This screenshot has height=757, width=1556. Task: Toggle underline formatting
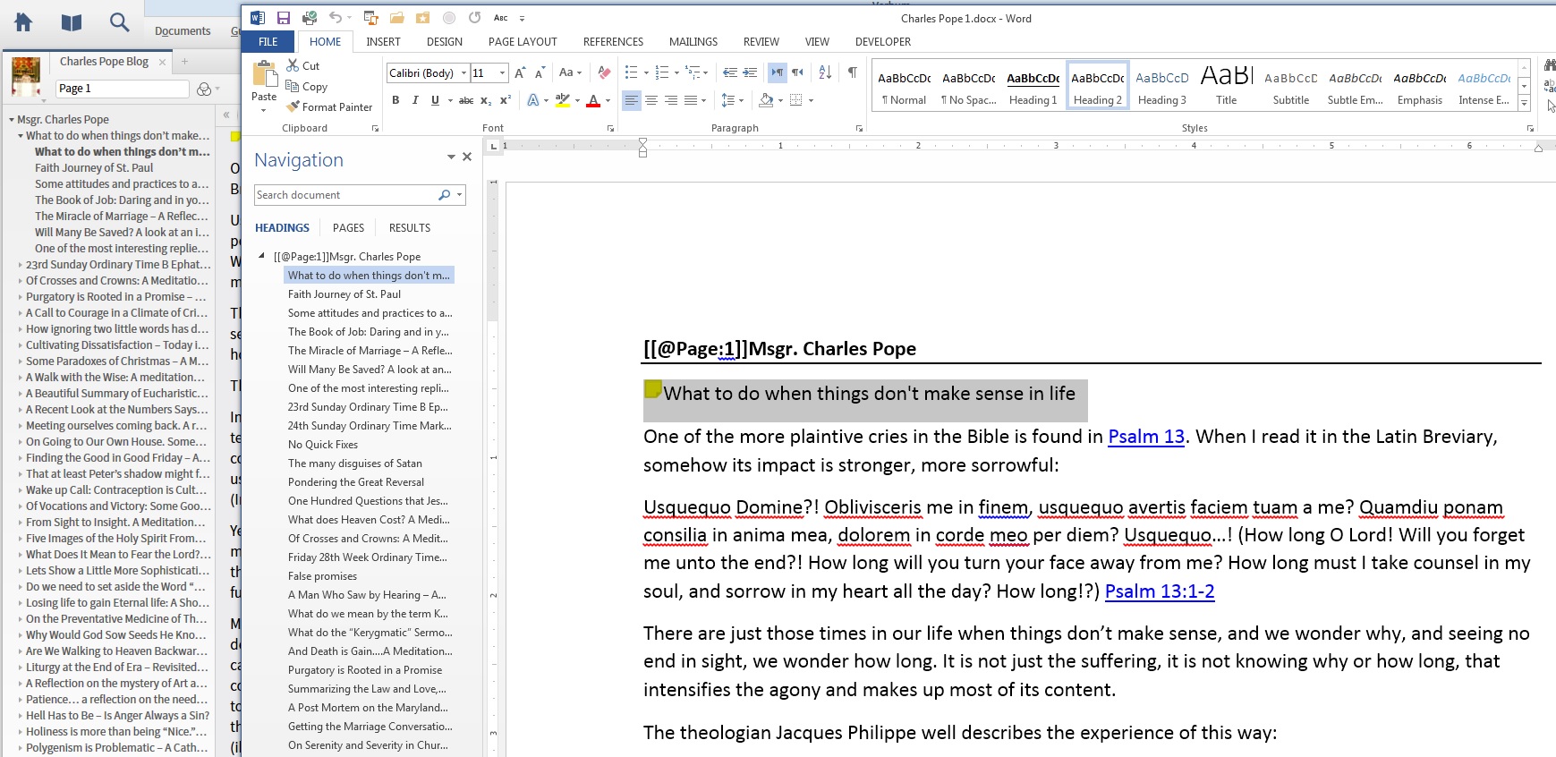pyautogui.click(x=435, y=100)
